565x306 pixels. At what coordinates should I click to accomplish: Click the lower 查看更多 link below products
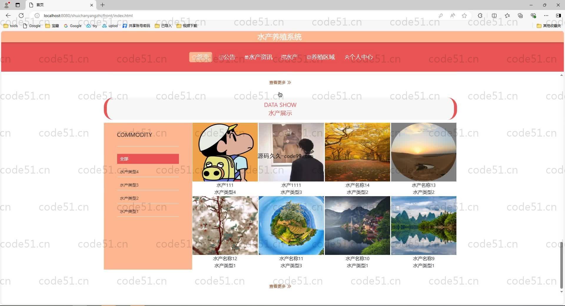click(x=280, y=286)
